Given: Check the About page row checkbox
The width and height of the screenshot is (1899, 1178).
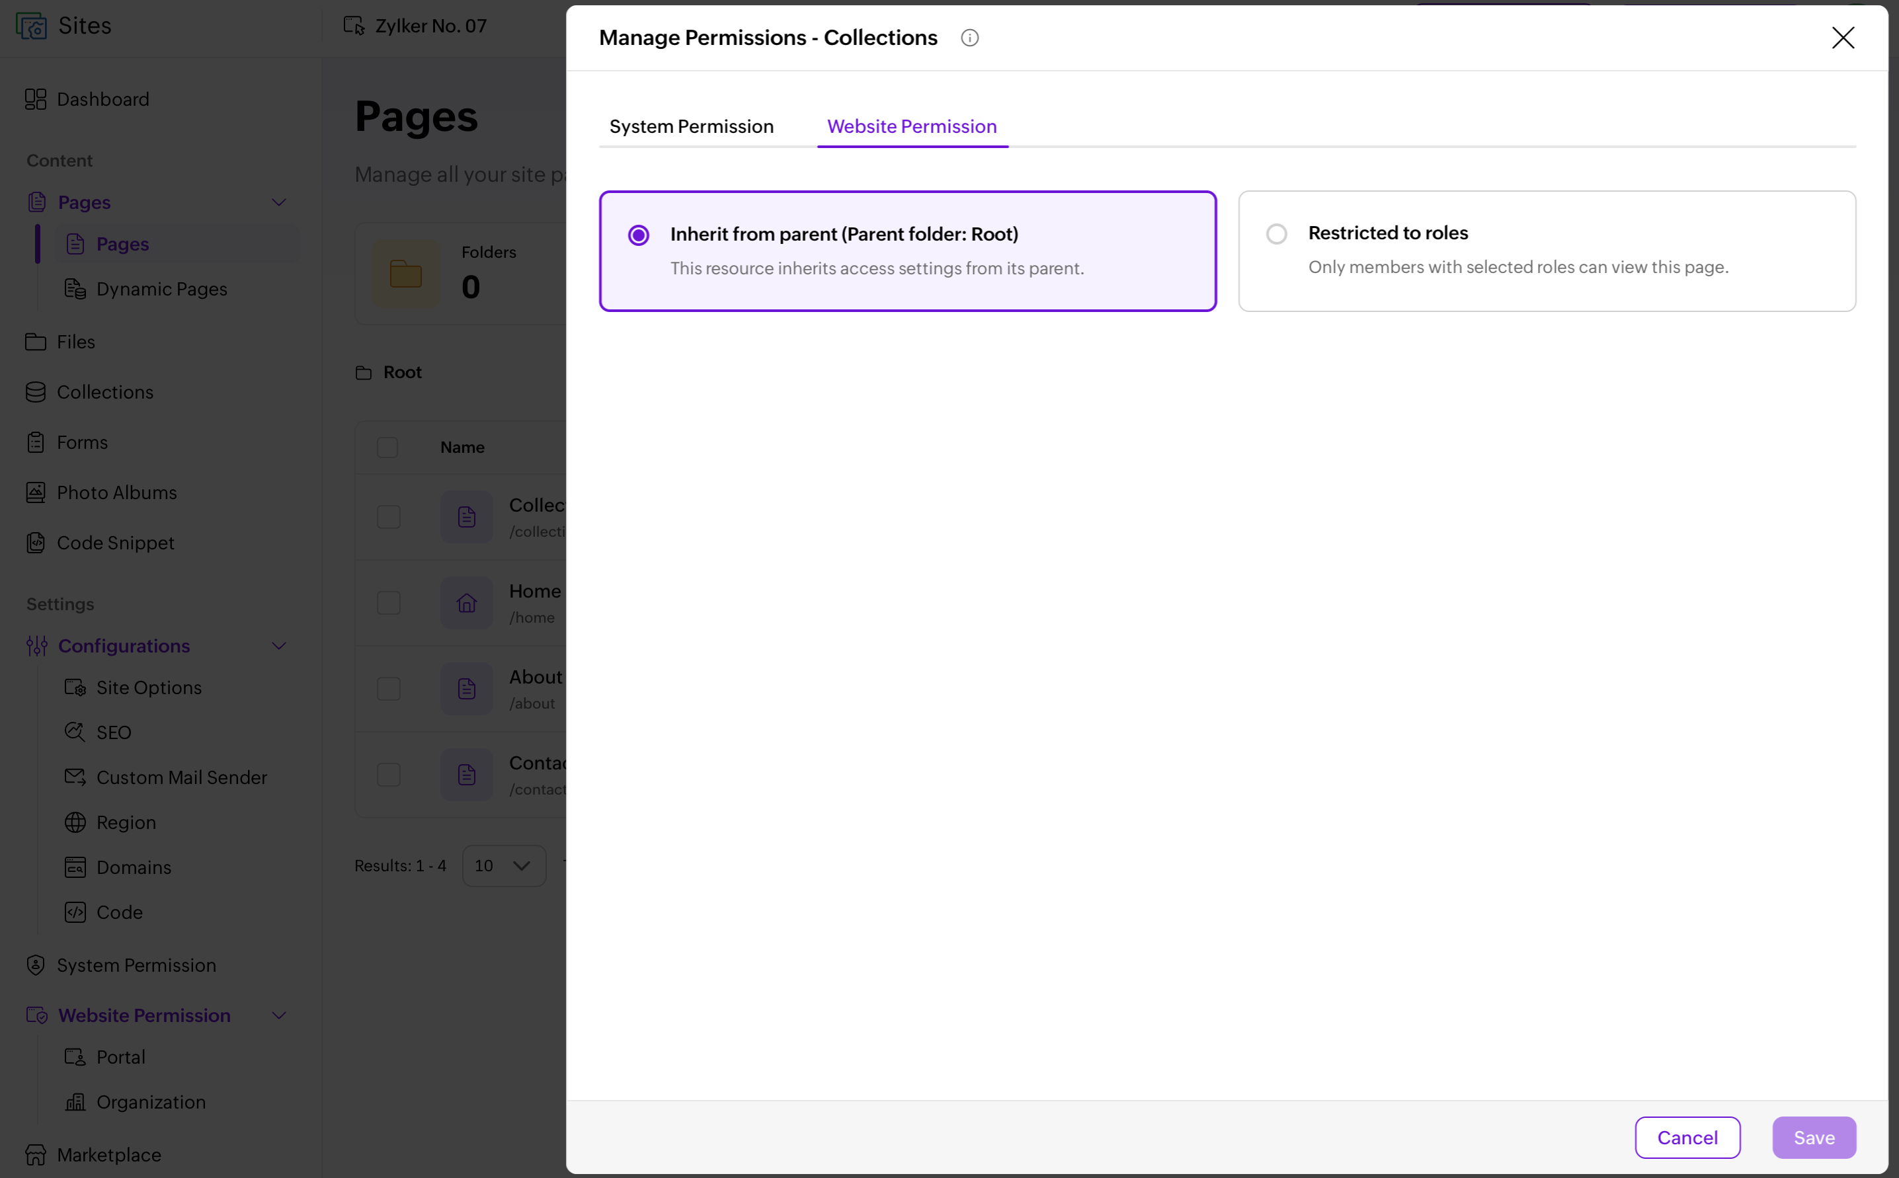Looking at the screenshot, I should click(388, 688).
